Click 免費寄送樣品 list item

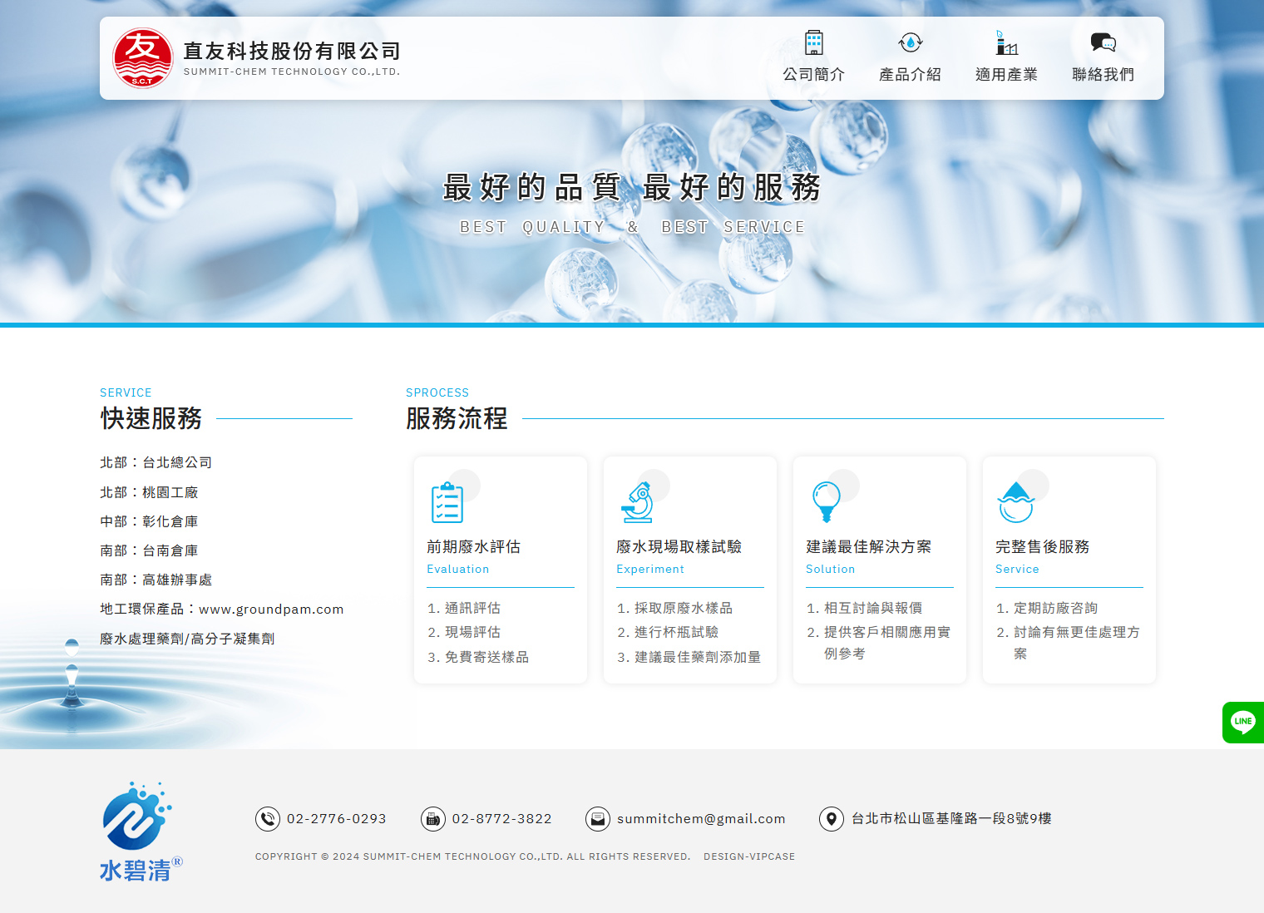487,657
